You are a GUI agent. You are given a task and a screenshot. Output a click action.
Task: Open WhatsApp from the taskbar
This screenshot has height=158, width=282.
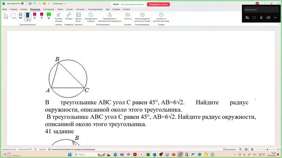tap(212, 154)
